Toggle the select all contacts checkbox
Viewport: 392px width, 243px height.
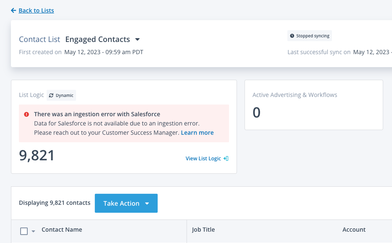point(24,231)
